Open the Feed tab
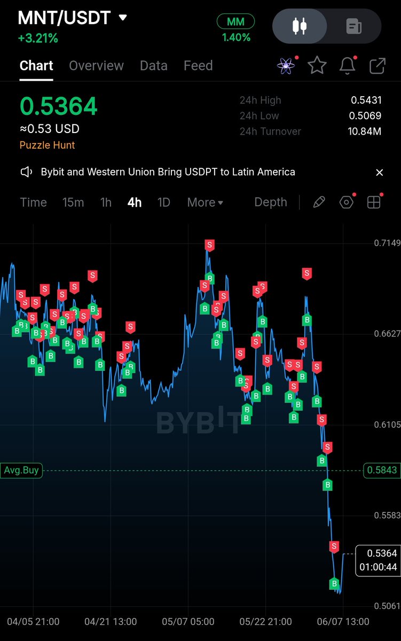 click(198, 66)
